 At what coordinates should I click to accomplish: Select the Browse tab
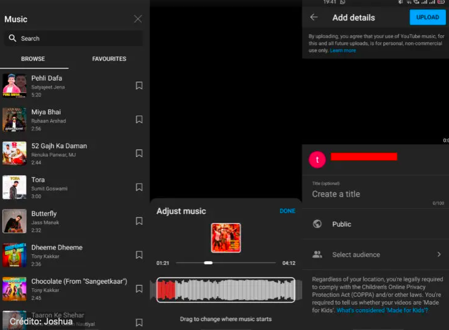(x=33, y=59)
